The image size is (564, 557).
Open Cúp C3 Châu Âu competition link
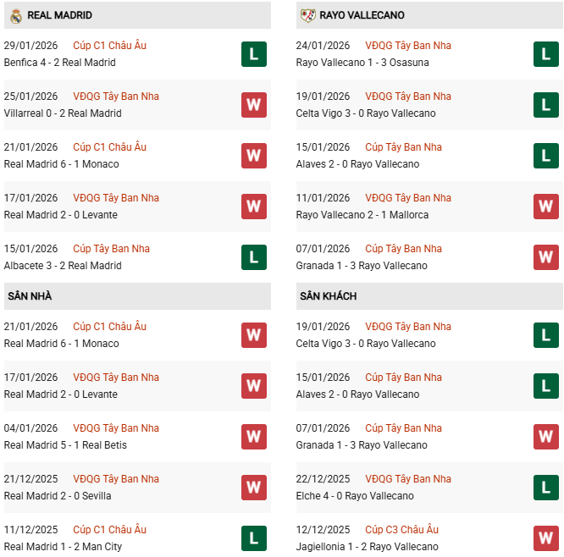tap(401, 530)
